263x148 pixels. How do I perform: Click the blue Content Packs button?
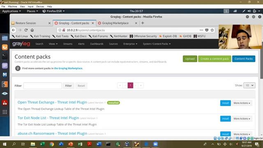tap(244, 59)
